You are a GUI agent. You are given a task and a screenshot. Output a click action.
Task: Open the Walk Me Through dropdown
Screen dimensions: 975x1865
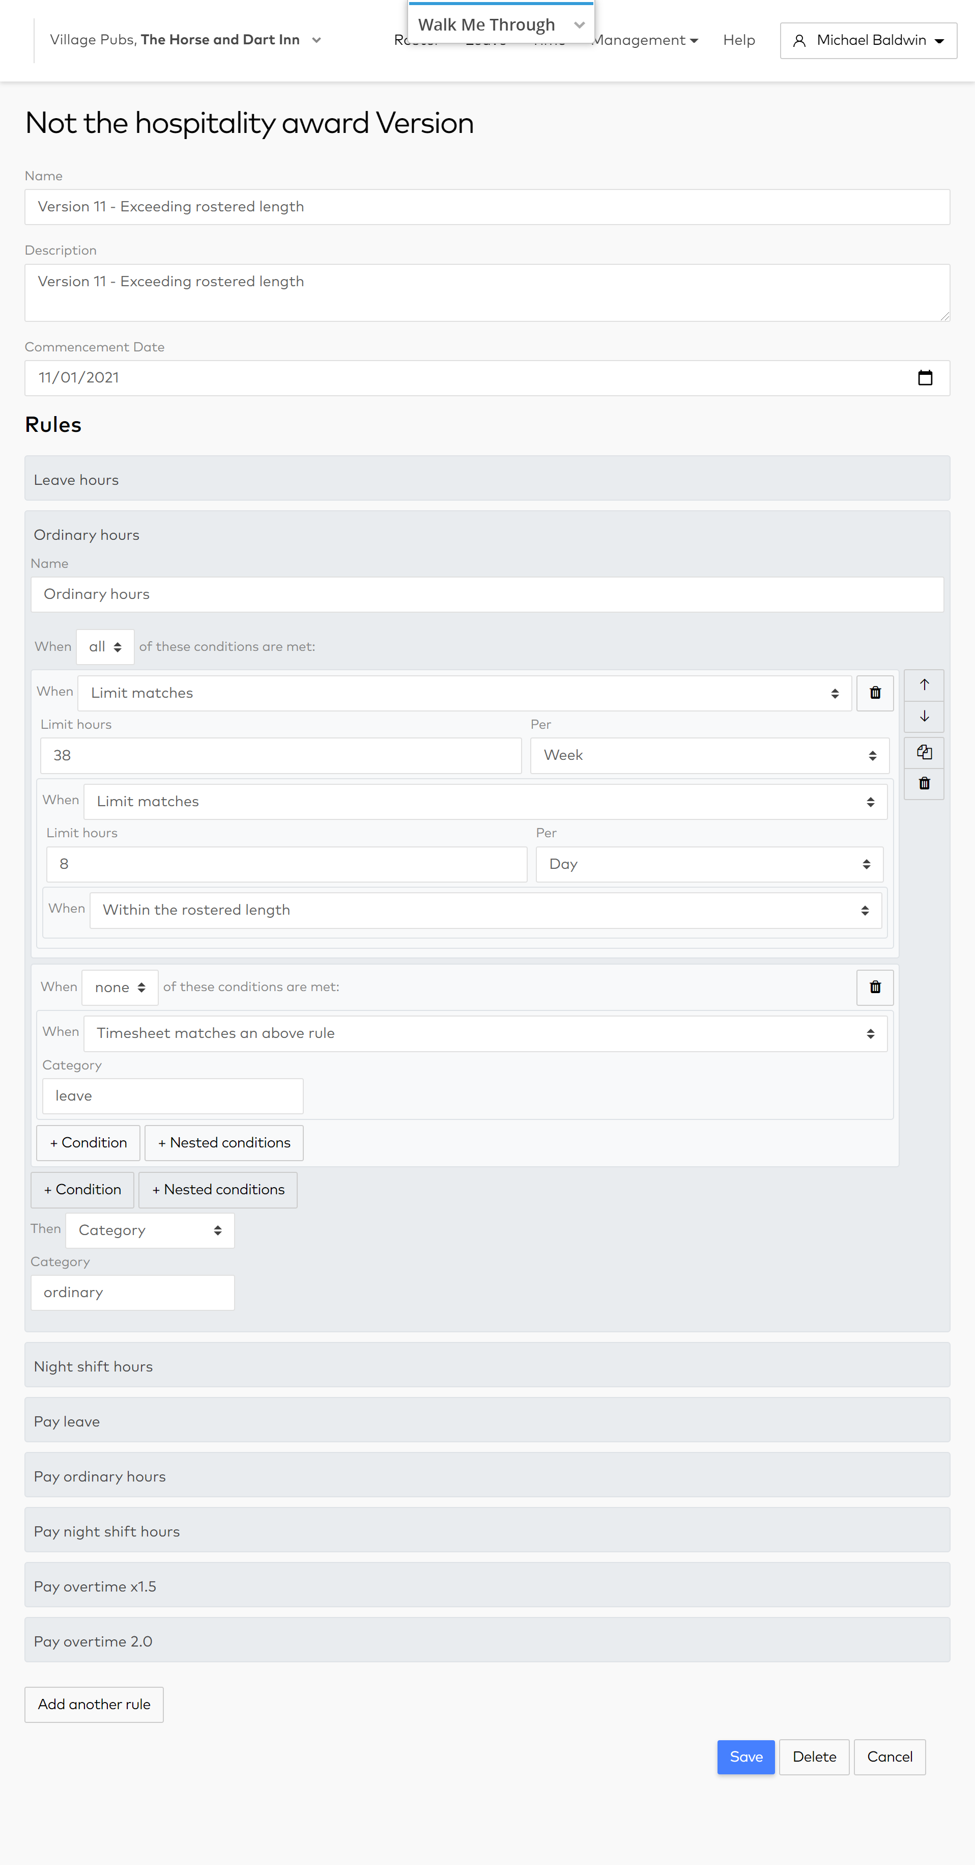501,24
